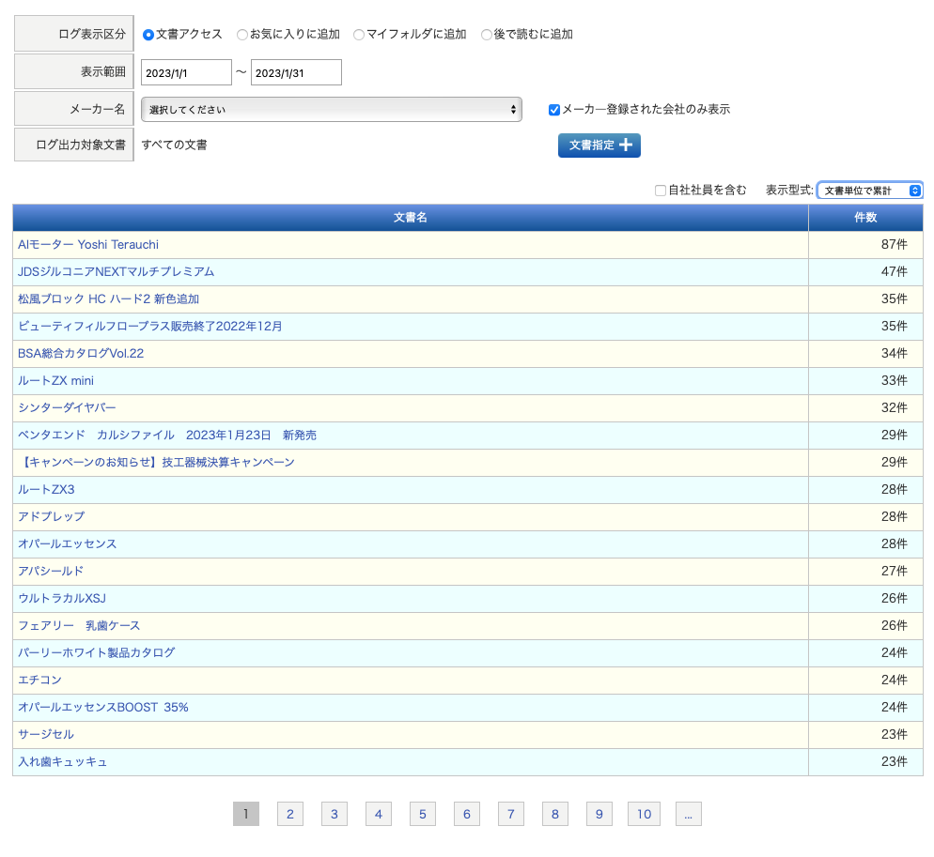Go to page 10
The height and width of the screenshot is (857, 934).
[x=644, y=814]
